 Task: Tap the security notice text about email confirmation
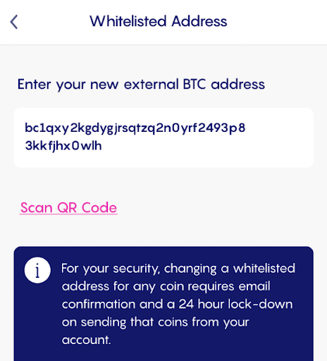coord(178,304)
